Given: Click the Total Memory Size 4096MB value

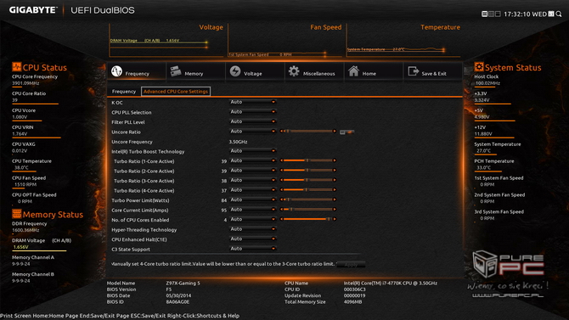Looking at the screenshot, I should [352, 302].
